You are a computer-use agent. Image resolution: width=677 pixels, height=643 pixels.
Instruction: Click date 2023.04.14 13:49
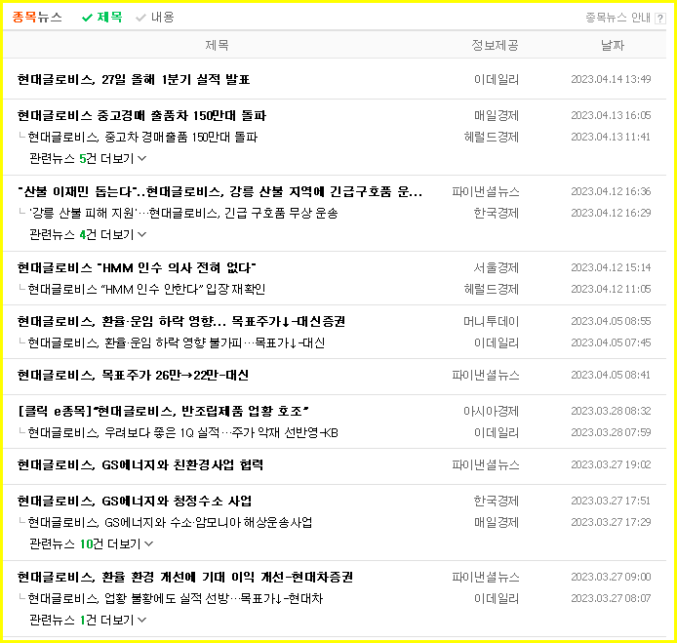[611, 79]
